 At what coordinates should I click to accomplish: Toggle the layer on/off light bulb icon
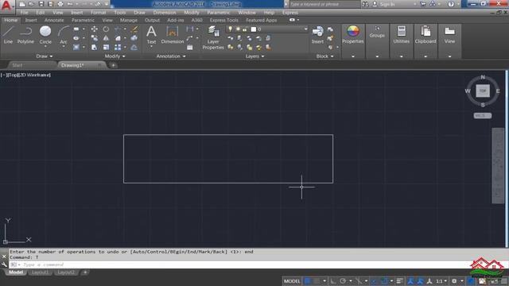(230, 29)
